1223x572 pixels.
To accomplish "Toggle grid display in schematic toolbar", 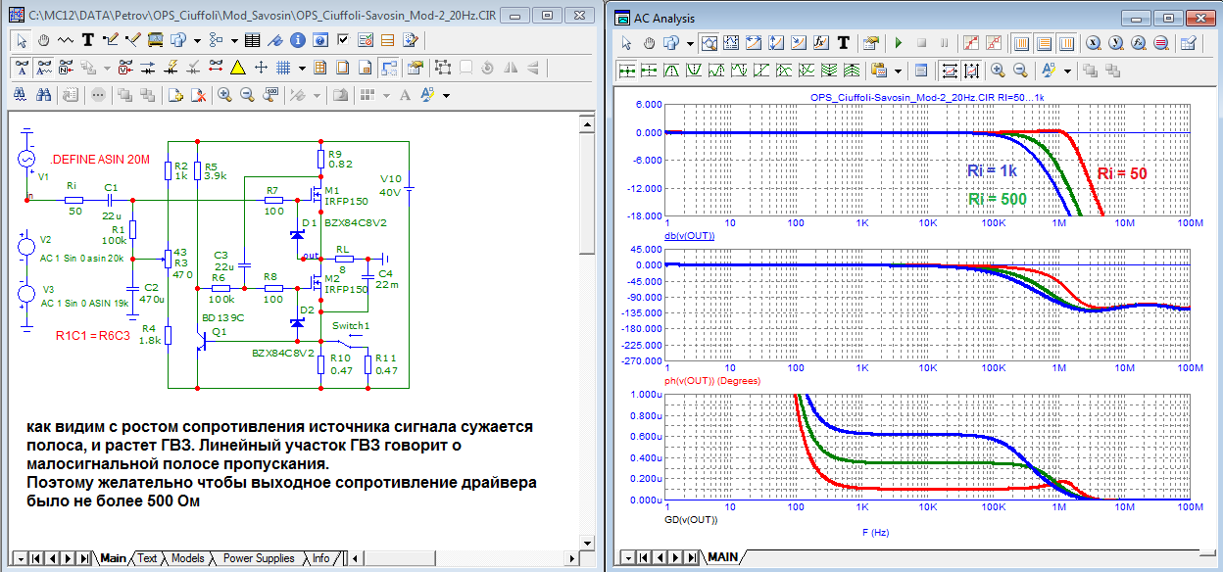I will click(x=283, y=68).
